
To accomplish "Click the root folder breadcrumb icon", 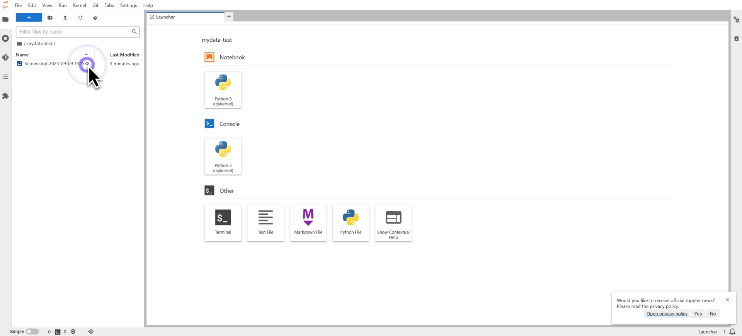I will click(x=19, y=44).
